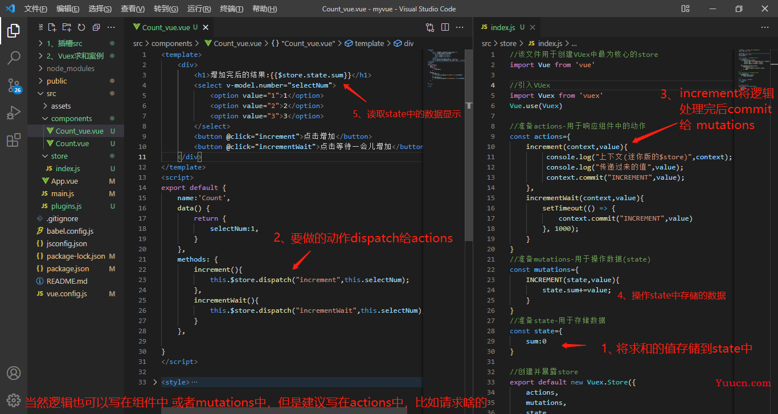Expand the public folder
This screenshot has width=778, height=414.
(x=76, y=81)
